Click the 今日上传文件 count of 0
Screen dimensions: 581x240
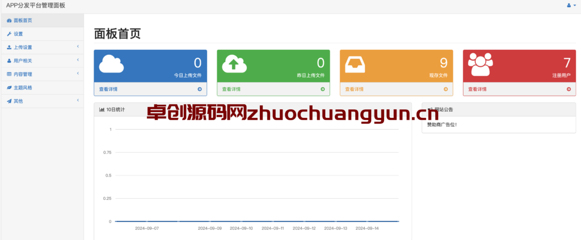[198, 63]
